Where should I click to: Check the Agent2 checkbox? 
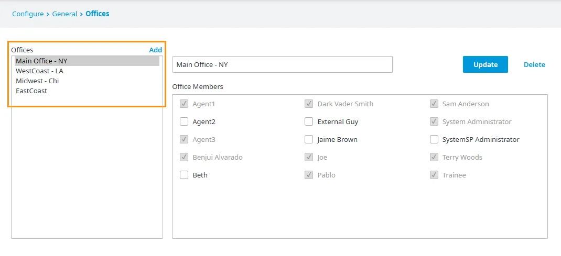(184, 122)
